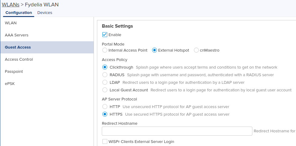Screen dimensions: 296x146
Task: Select Clickthrough access policy
Action: click(105, 67)
